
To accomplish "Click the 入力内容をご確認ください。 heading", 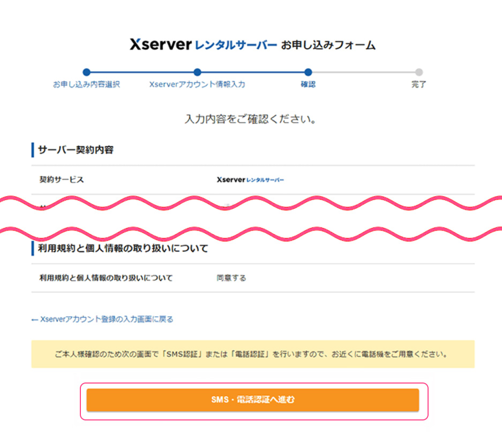I will click(x=251, y=119).
